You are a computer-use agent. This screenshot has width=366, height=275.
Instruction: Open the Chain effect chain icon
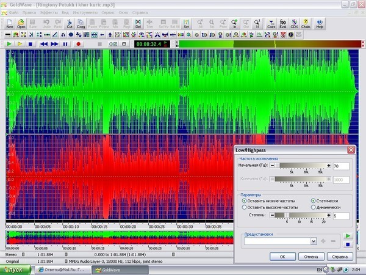tap(306, 24)
